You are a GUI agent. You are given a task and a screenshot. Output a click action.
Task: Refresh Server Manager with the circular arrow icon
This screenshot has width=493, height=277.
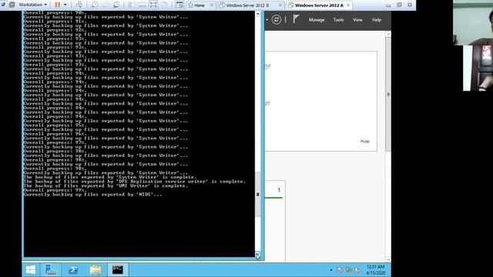277,20
